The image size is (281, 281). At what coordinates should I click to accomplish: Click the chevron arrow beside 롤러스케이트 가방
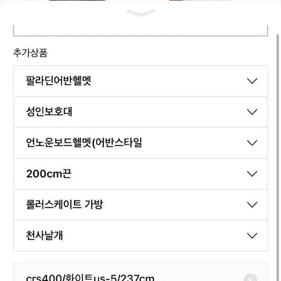pyautogui.click(x=252, y=205)
